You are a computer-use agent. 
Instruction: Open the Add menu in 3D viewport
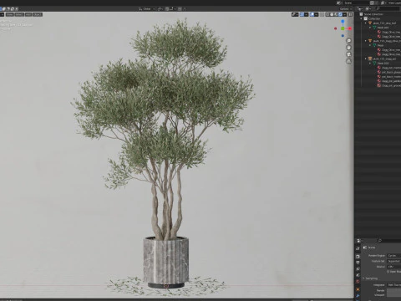28,14
